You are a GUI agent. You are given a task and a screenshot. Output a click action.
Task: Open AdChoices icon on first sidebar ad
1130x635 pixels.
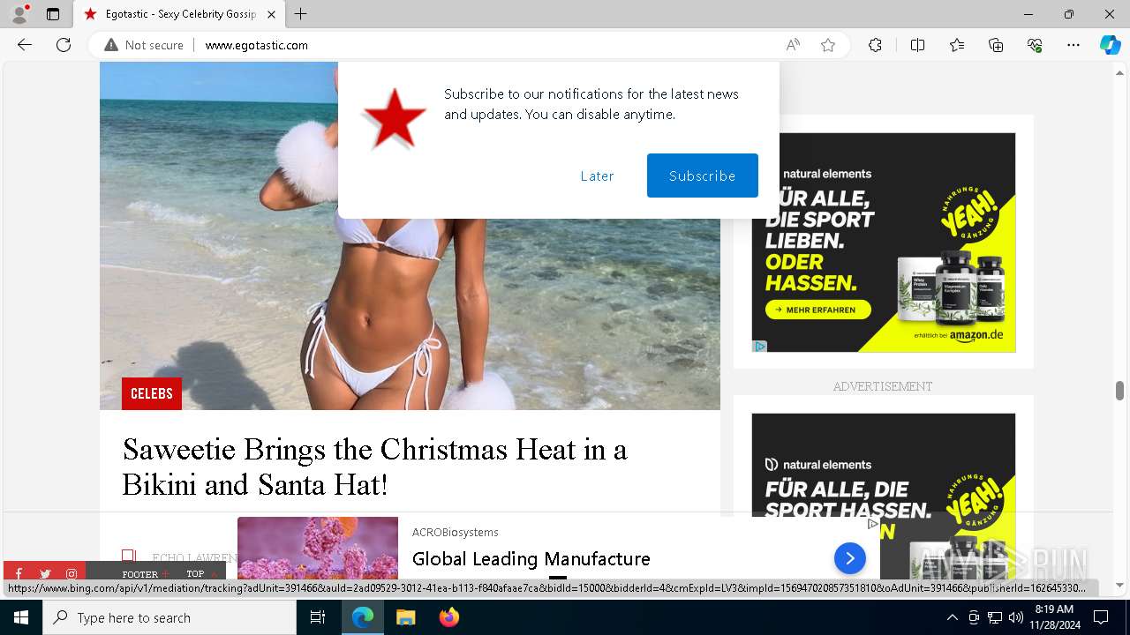tap(759, 347)
